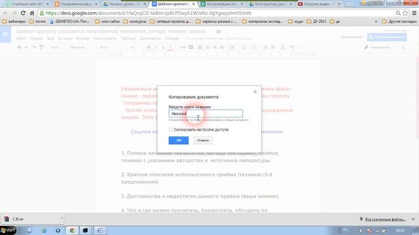419x235 pixels.
Task: Open 'Все скачанные файлы' link
Action: tap(386, 219)
